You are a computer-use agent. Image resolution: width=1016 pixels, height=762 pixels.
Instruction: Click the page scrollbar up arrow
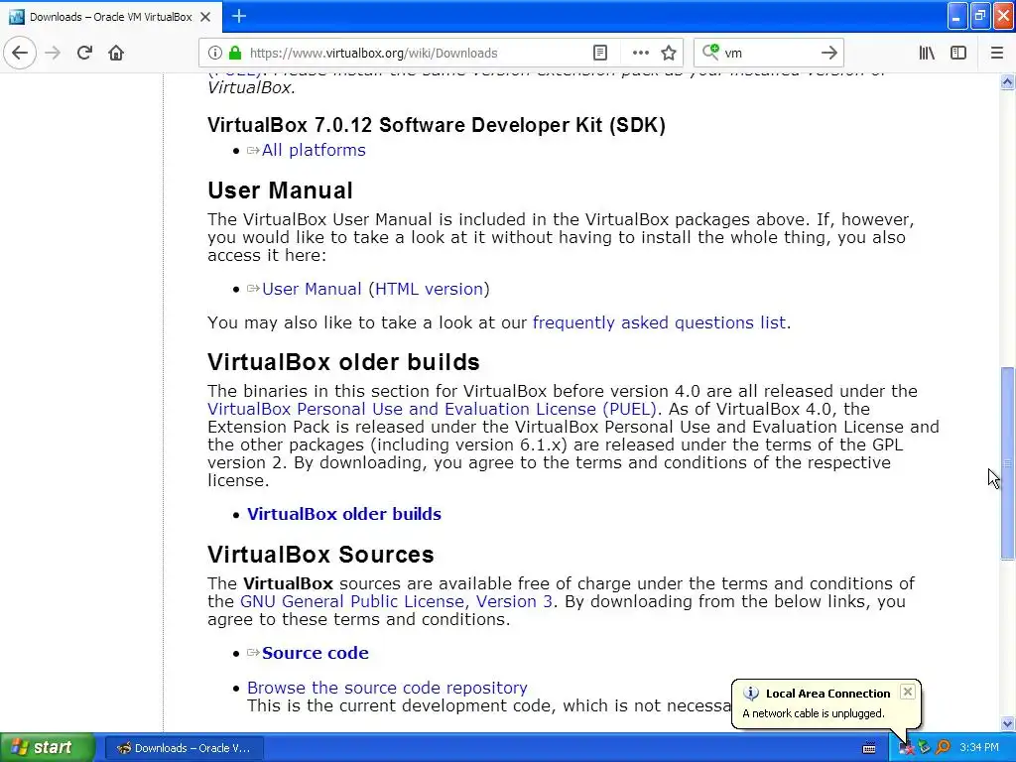coord(1007,81)
